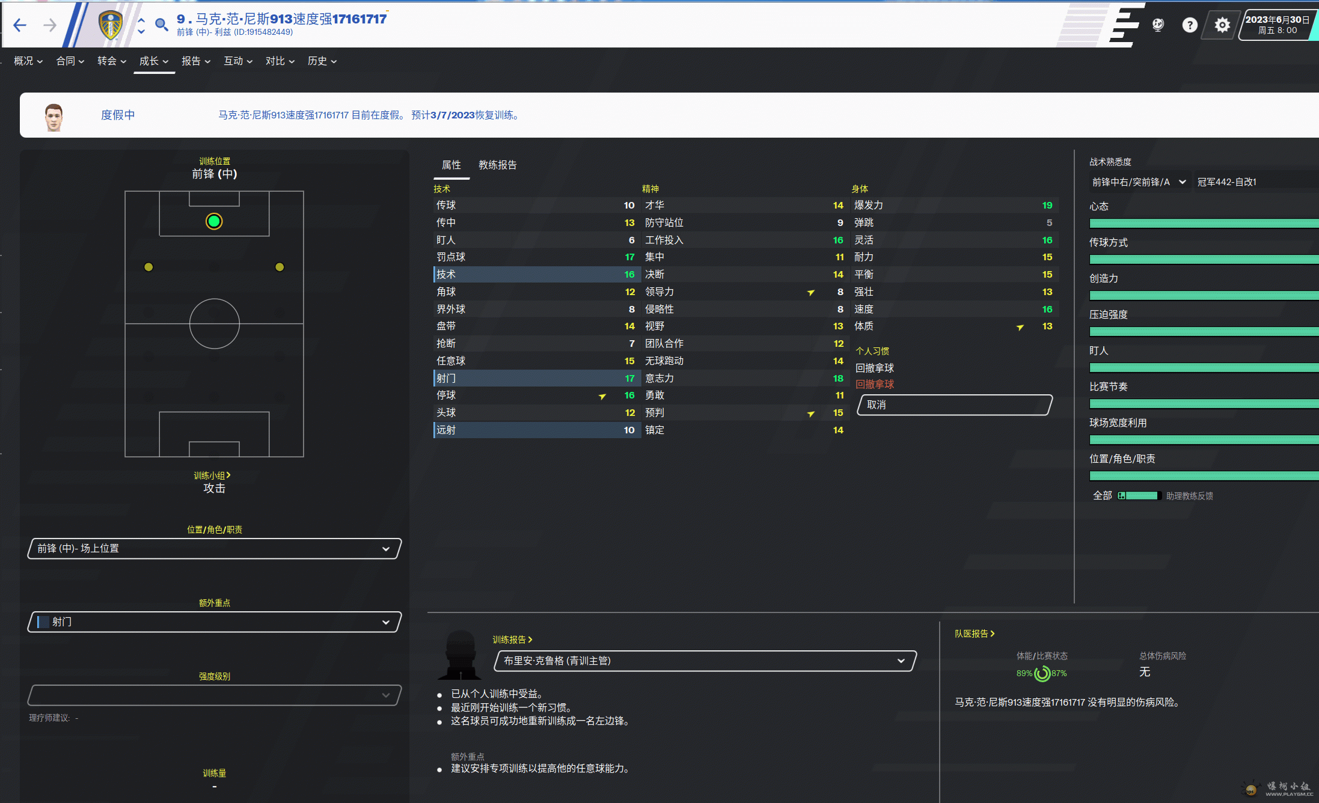Select the central striker position dot
Image resolution: width=1319 pixels, height=803 pixels.
(214, 221)
